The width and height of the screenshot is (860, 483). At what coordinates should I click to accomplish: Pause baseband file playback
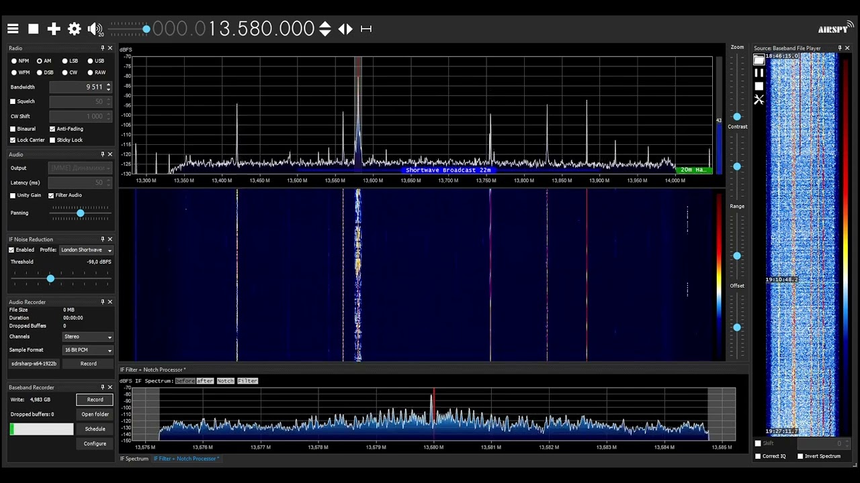(x=759, y=73)
